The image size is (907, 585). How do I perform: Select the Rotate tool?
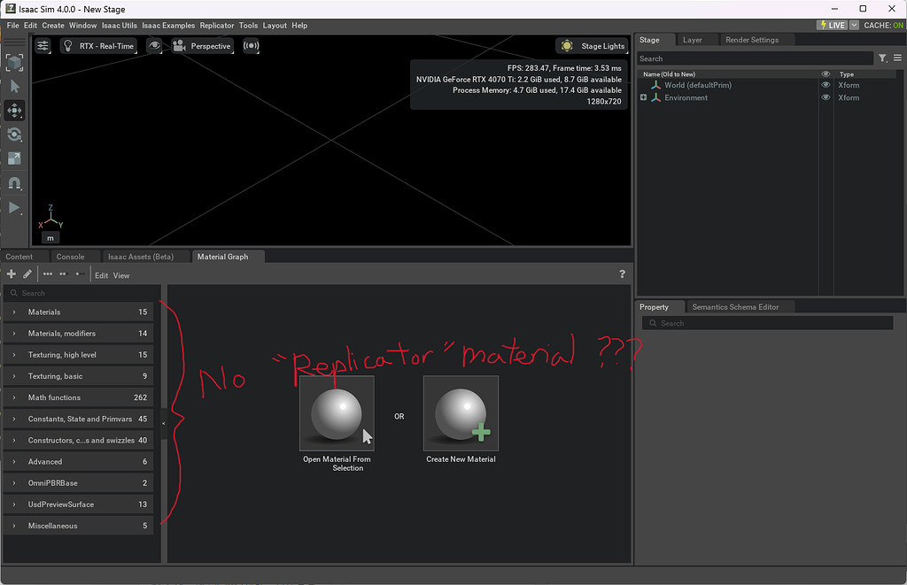coord(14,135)
